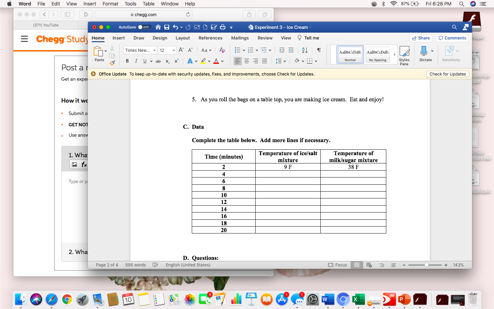Toggle paragraph mark visibility with ¶ icon

click(x=319, y=50)
